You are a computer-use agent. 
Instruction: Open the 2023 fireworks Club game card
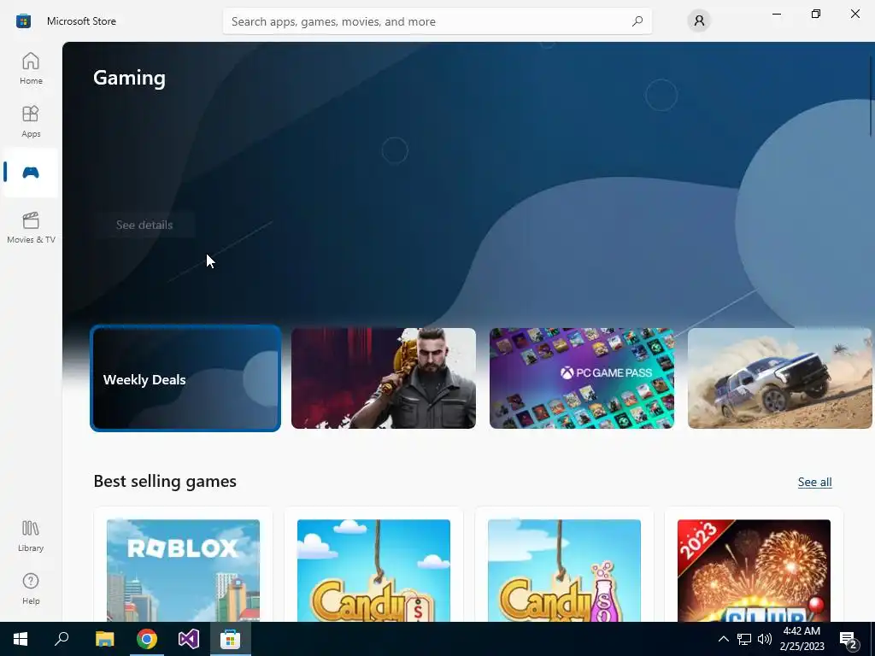coord(754,565)
